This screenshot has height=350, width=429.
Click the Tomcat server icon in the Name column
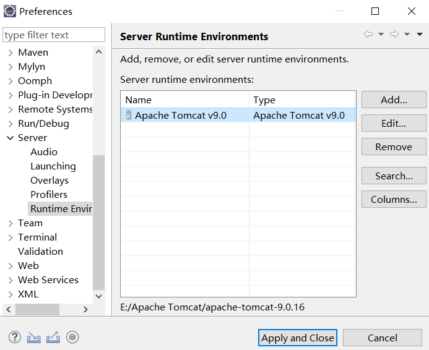(129, 115)
